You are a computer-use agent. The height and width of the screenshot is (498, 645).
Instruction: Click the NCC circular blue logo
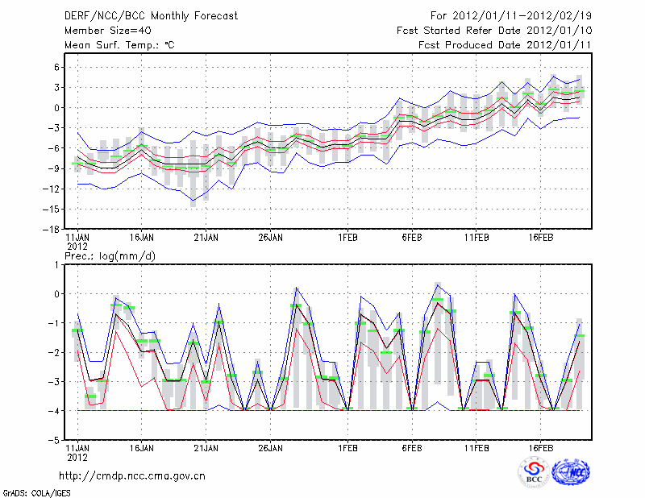[x=570, y=473]
